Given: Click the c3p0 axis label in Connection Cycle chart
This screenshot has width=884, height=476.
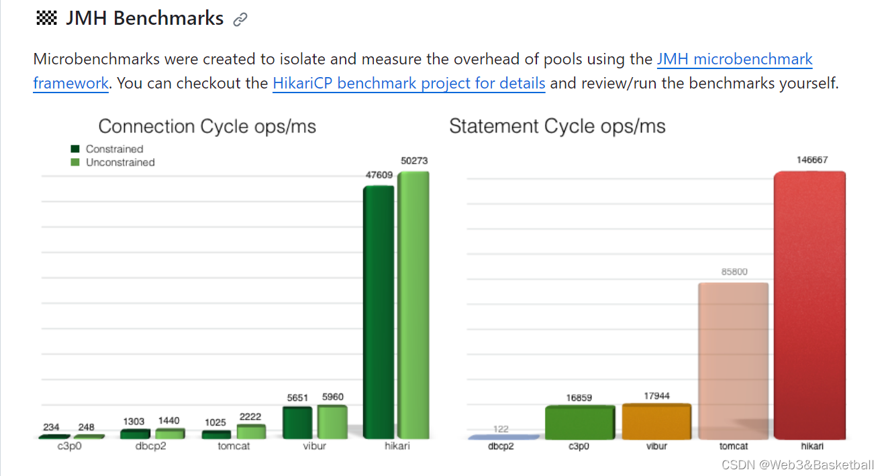Looking at the screenshot, I should point(69,446).
